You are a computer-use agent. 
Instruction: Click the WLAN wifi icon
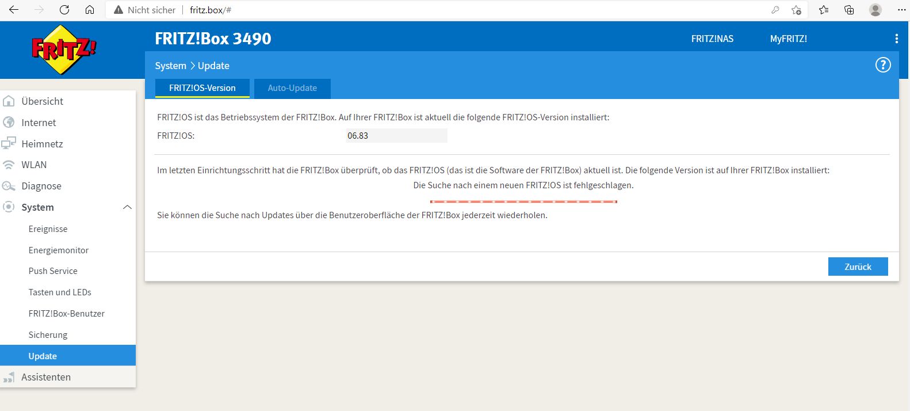9,165
